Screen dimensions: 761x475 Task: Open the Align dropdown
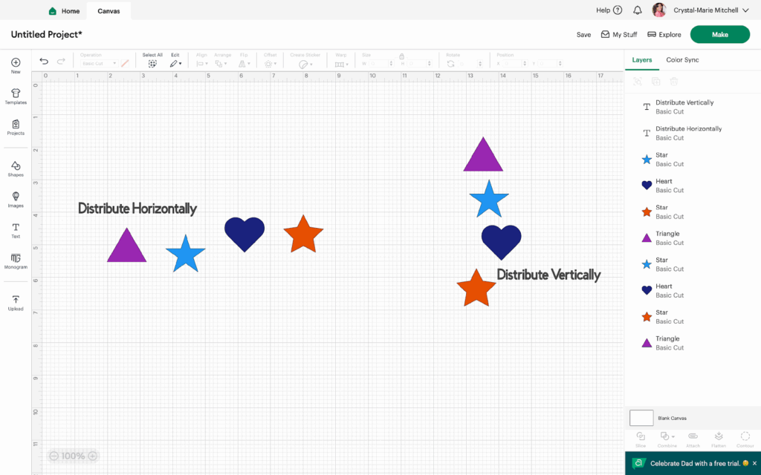202,64
